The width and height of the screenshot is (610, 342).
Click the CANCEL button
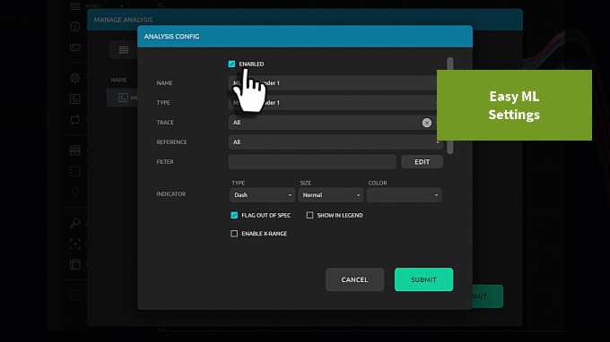tap(354, 279)
